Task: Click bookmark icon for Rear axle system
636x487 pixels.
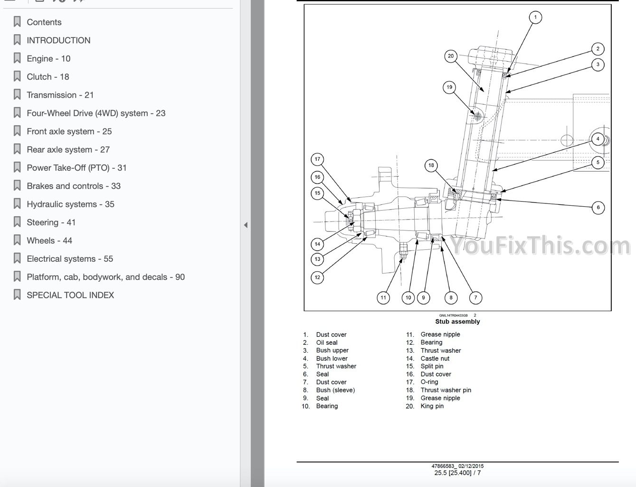Action: pos(17,149)
